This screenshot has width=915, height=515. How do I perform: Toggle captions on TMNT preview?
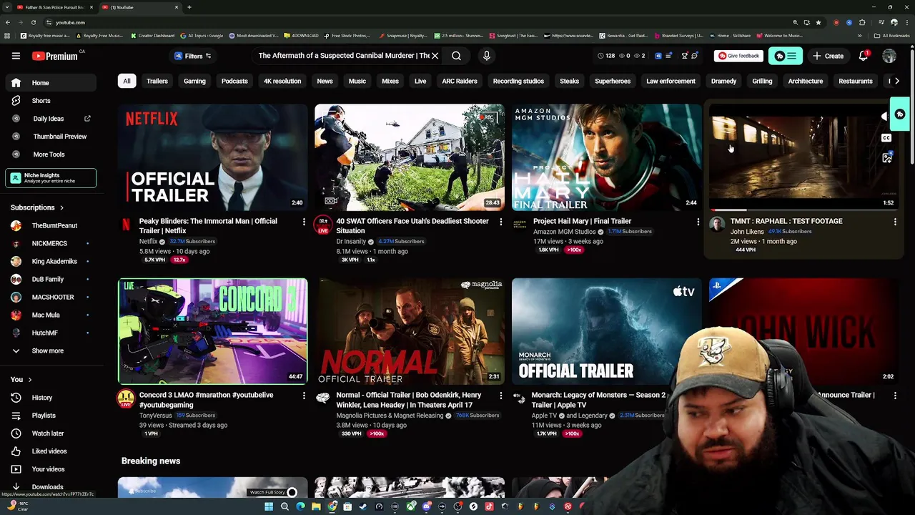click(x=886, y=137)
